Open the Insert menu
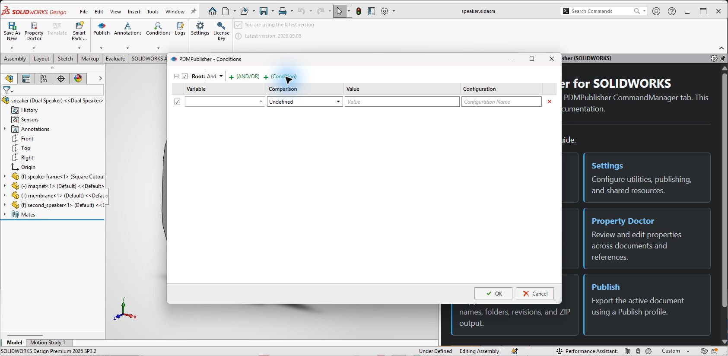Image resolution: width=728 pixels, height=356 pixels. 134,12
